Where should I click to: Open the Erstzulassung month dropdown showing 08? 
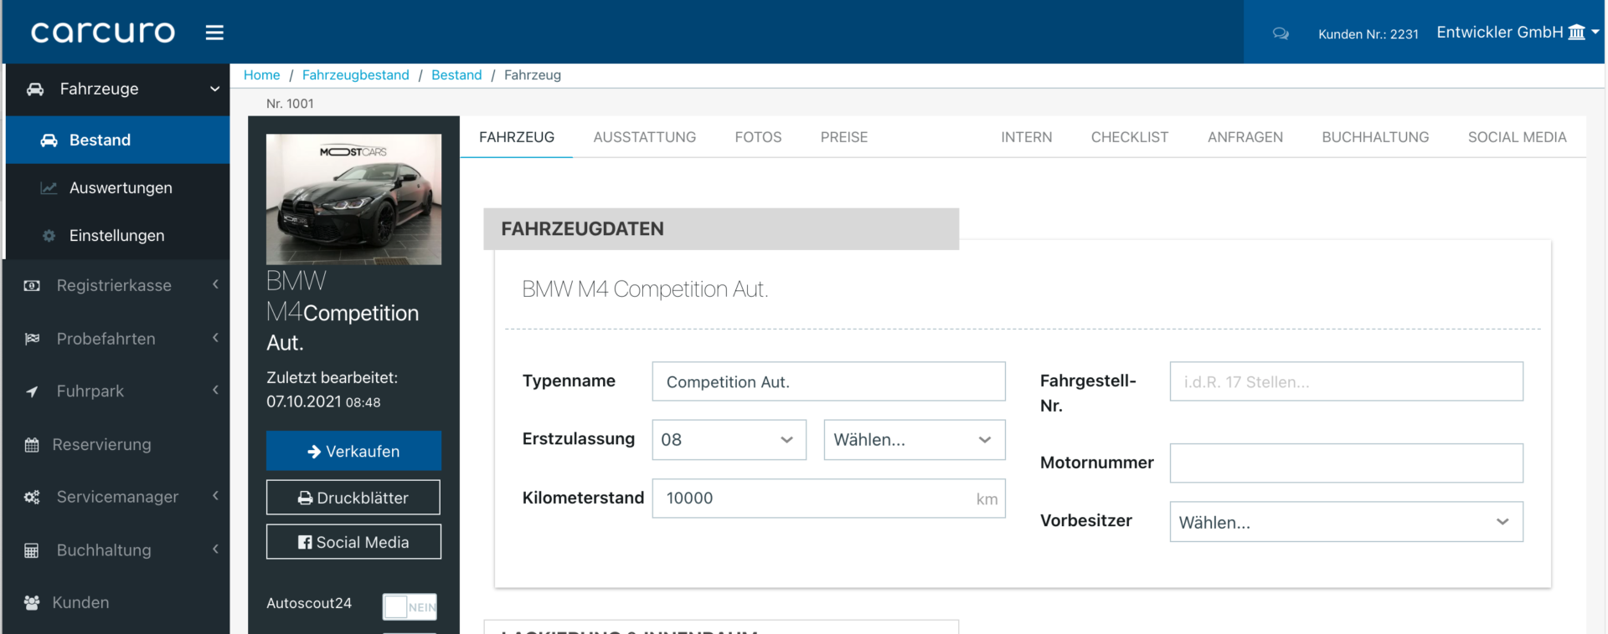point(729,440)
